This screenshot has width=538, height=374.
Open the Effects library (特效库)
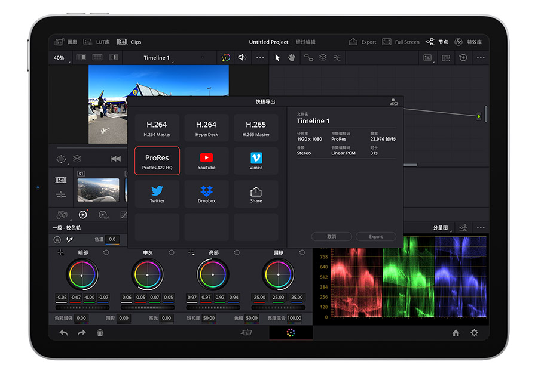468,42
